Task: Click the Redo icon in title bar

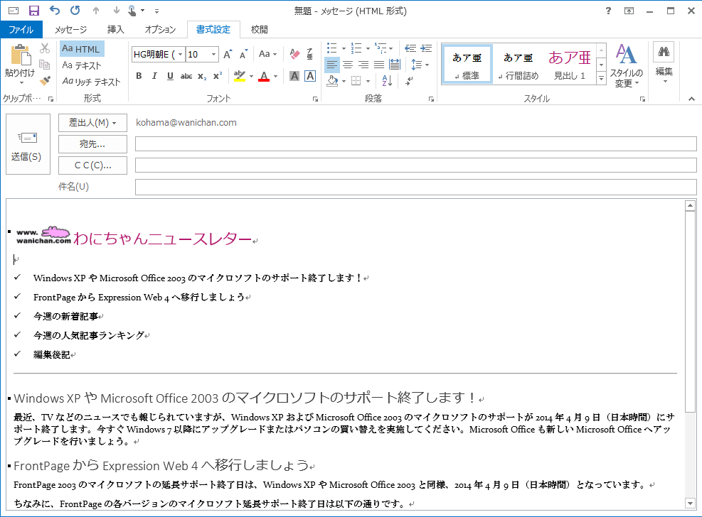Action: [75, 10]
